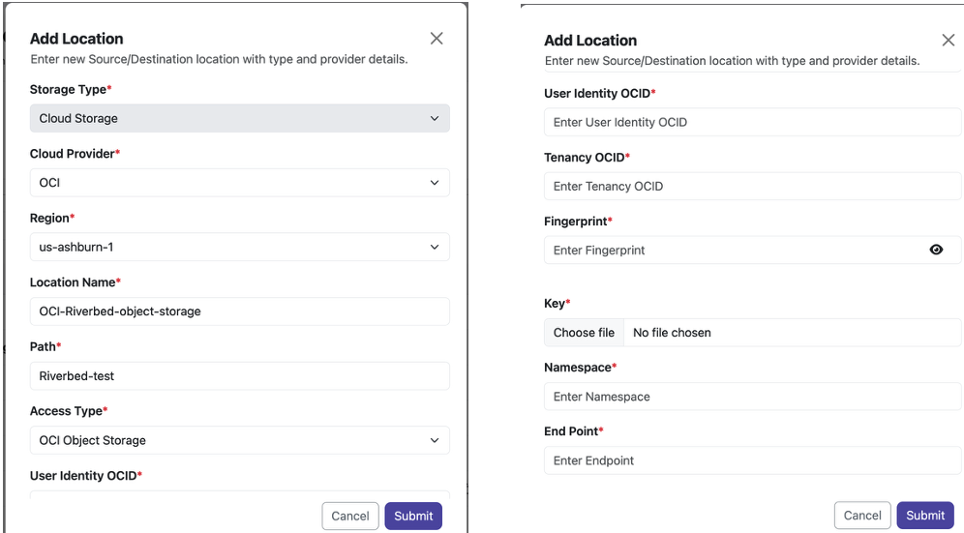Click the User Identity OCID field
This screenshot has width=964, height=533.
point(752,122)
